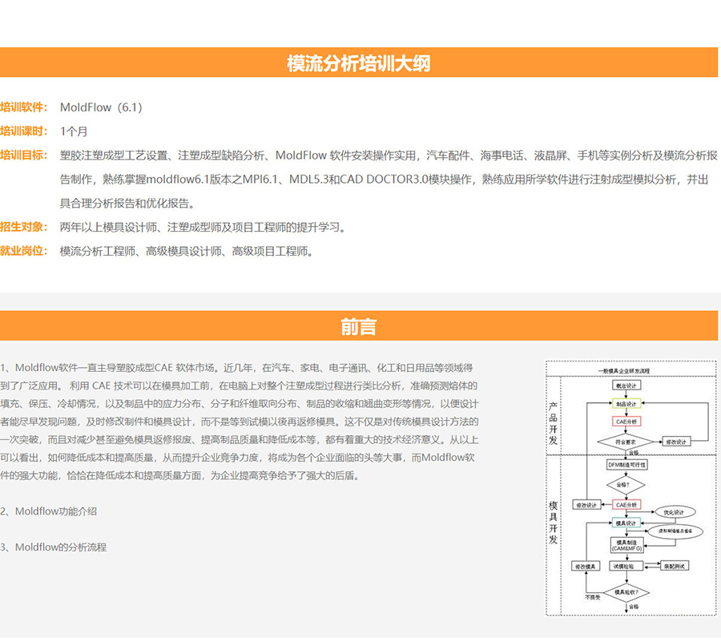Click the line starting 可以看出，如何降低成本
This screenshot has height=638, width=721.
click(x=237, y=457)
